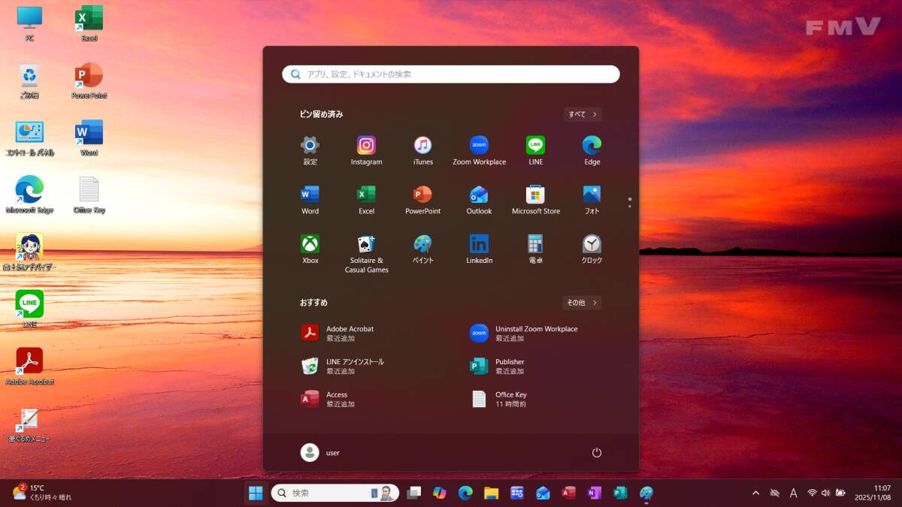Click the taskbar 検索 search box
This screenshot has height=507, width=902.
334,493
